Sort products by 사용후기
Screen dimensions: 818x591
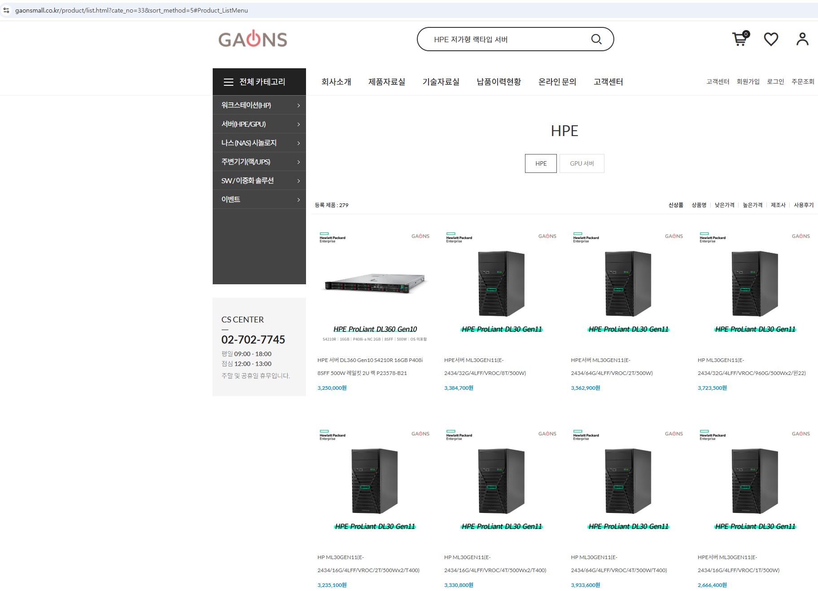pos(804,205)
